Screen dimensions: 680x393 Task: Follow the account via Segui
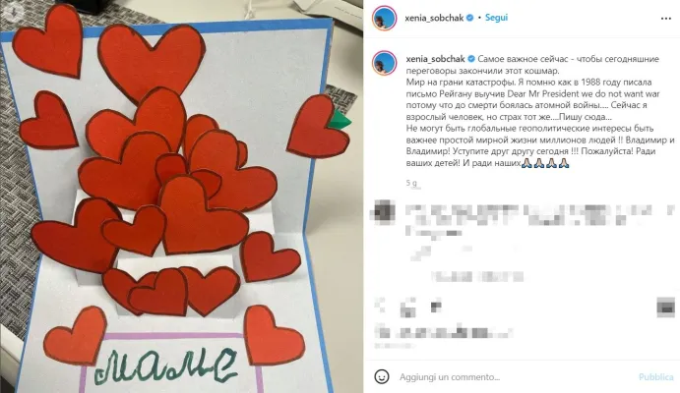click(496, 18)
